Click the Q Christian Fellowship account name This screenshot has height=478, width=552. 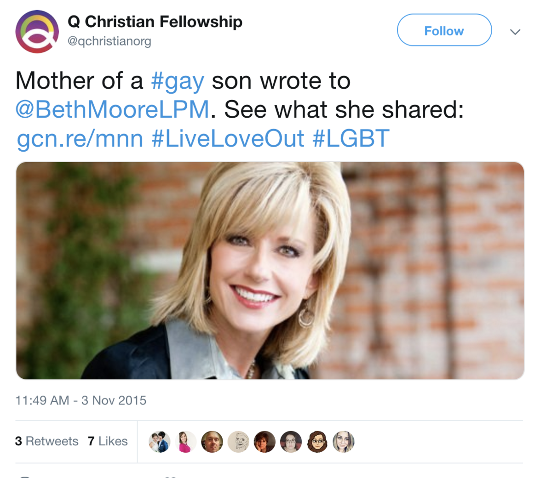tap(155, 22)
